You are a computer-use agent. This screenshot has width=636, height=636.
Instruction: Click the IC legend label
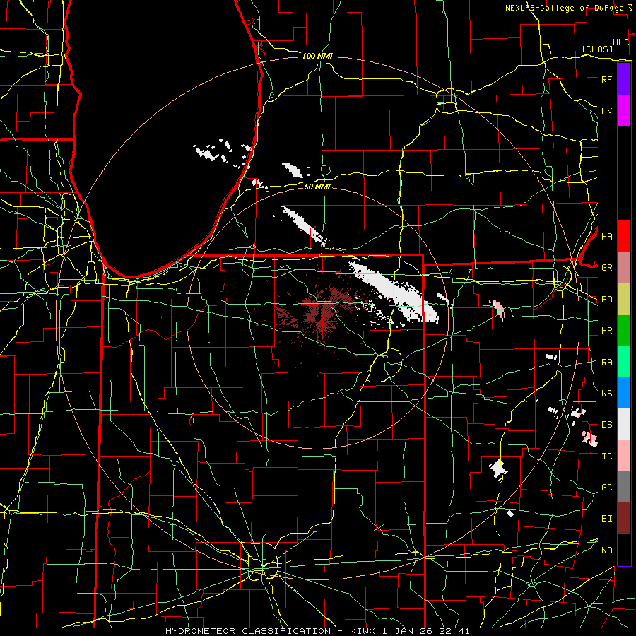click(607, 456)
